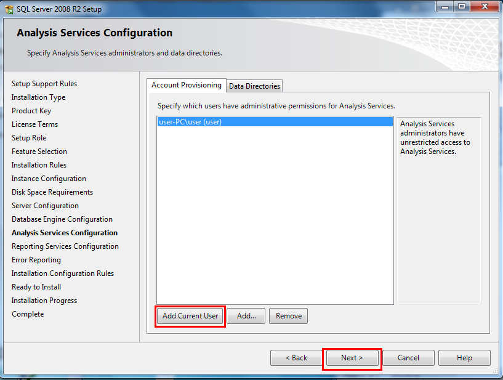
Task: Click the Remove button
Action: [x=288, y=316]
